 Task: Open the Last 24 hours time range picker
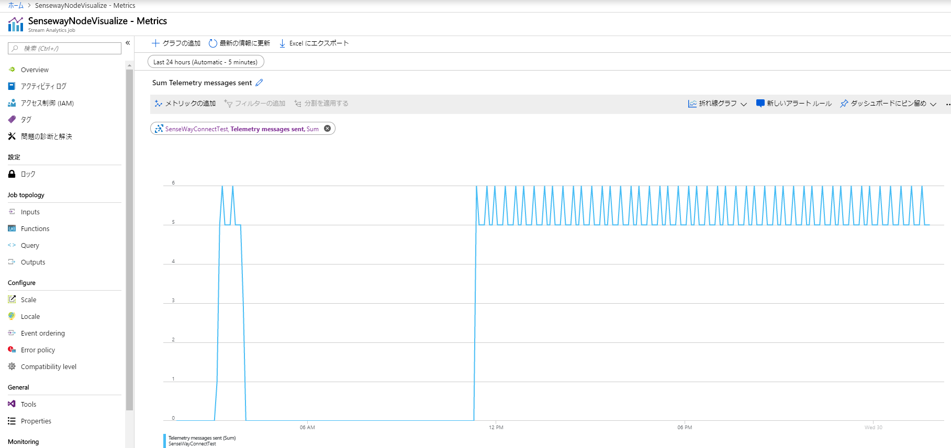[x=206, y=62]
